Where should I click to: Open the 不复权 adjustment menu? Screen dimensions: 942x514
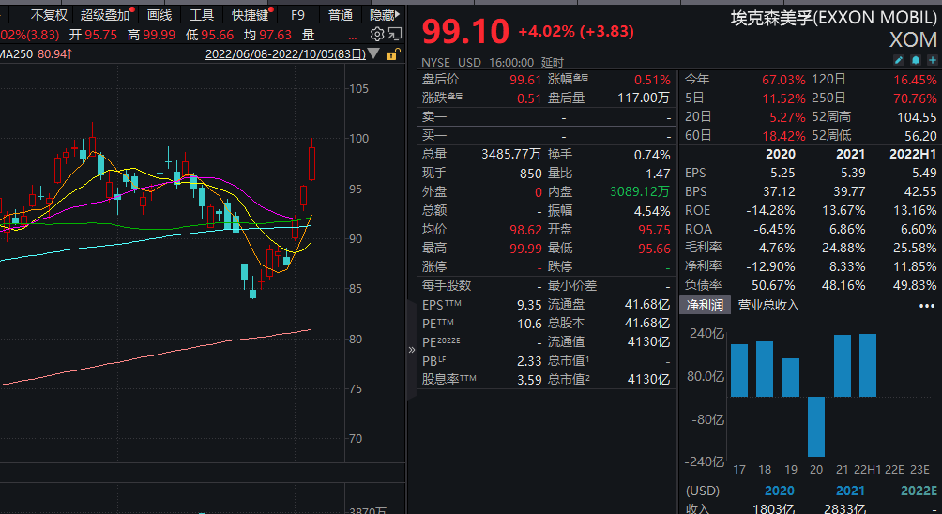(50, 15)
